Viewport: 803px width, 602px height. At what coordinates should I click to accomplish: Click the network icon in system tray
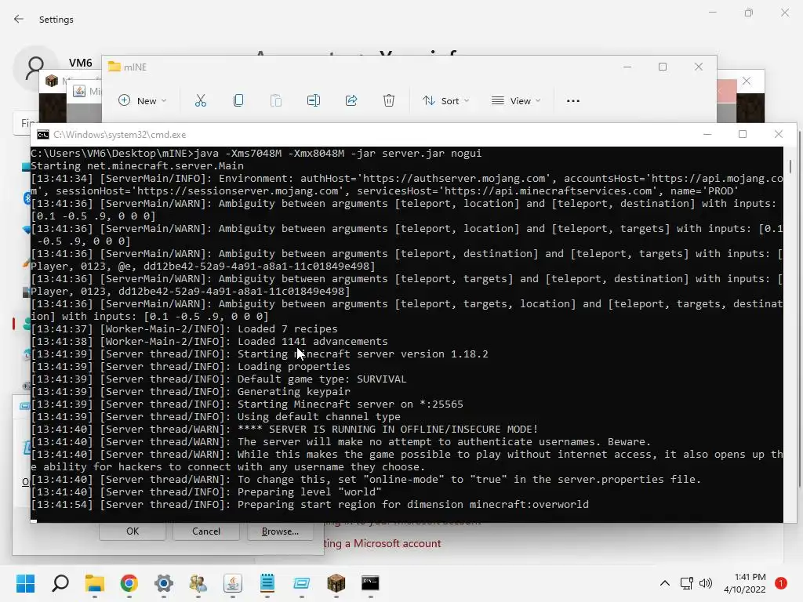686,583
